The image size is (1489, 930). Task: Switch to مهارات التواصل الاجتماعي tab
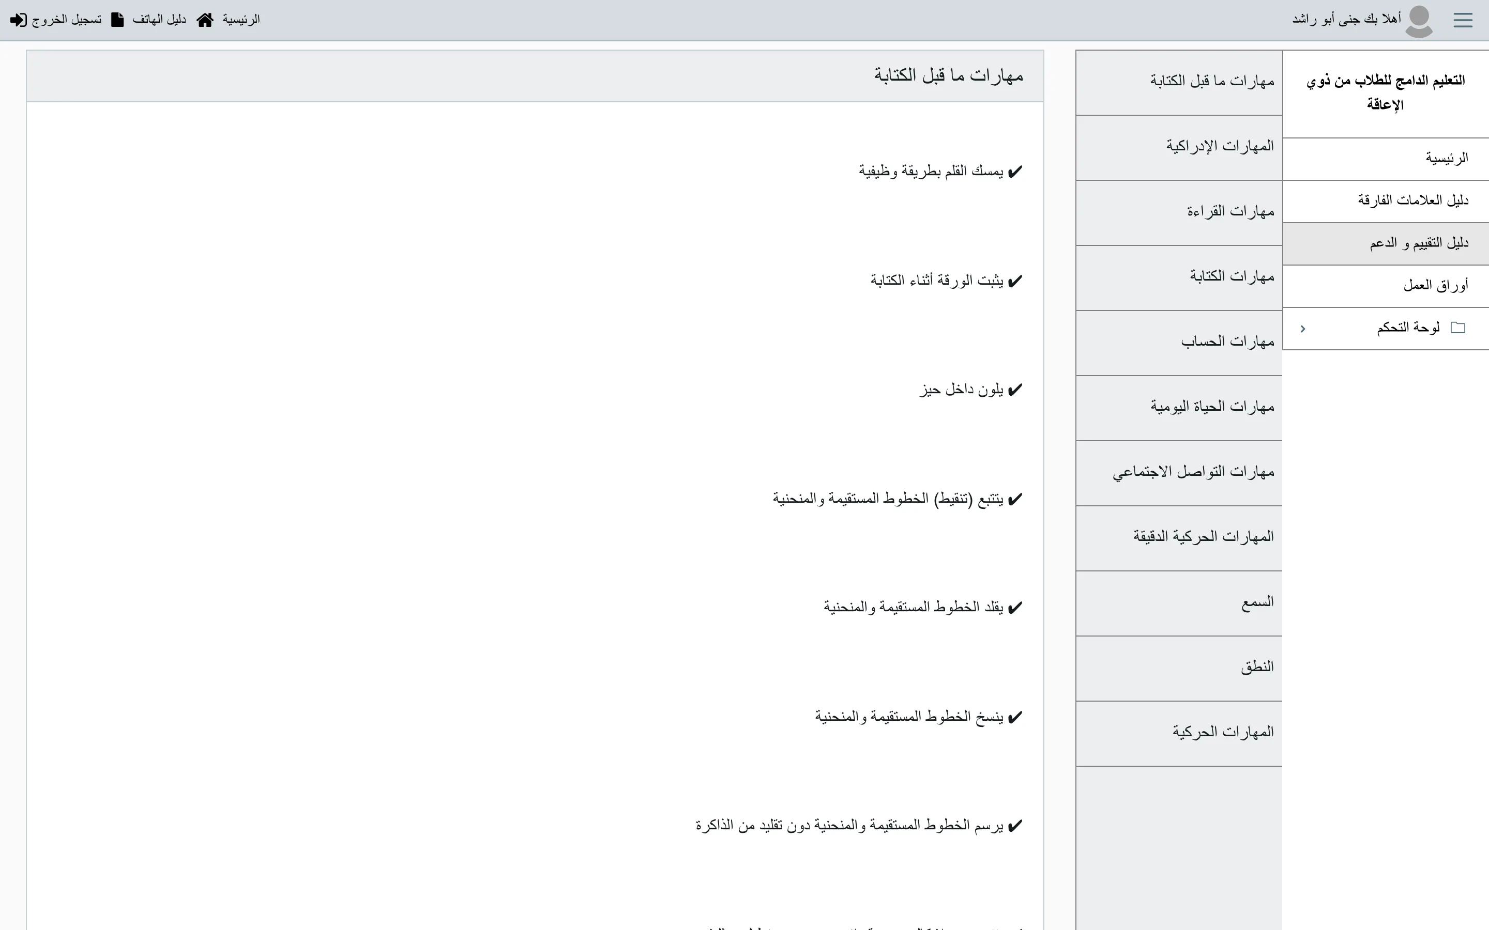click(1179, 474)
